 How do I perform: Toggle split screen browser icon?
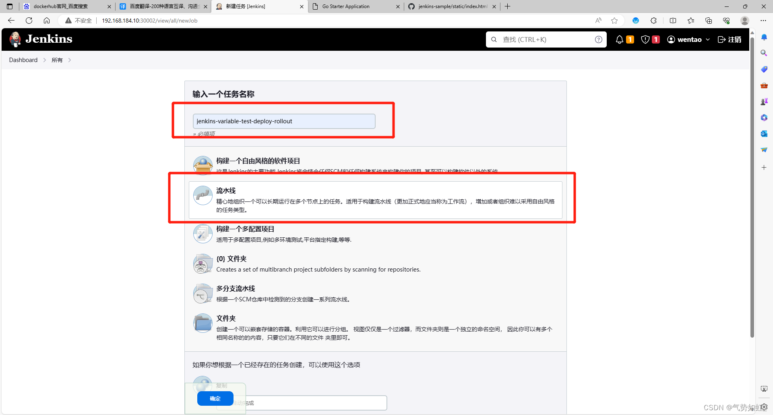pyautogui.click(x=673, y=21)
